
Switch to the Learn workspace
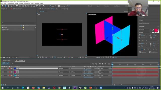point(98,6)
